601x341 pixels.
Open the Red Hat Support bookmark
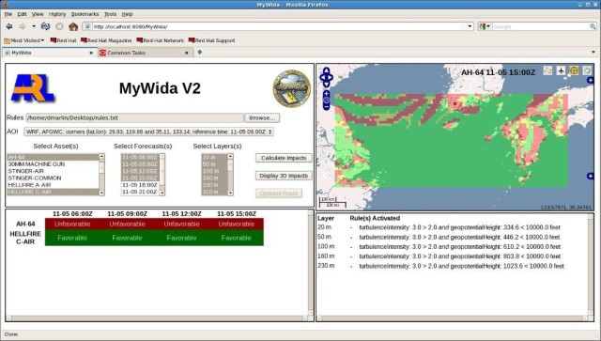[x=211, y=40]
